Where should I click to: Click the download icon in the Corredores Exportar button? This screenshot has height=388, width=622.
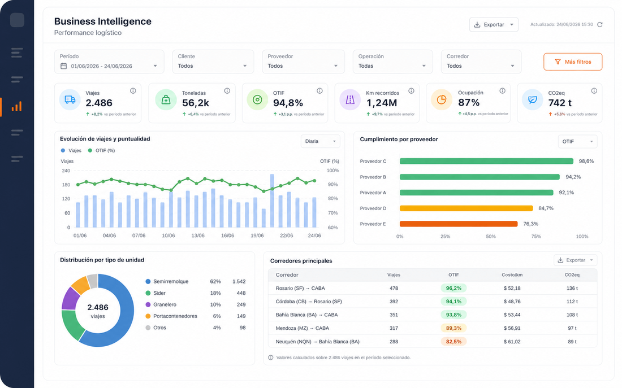click(x=560, y=260)
